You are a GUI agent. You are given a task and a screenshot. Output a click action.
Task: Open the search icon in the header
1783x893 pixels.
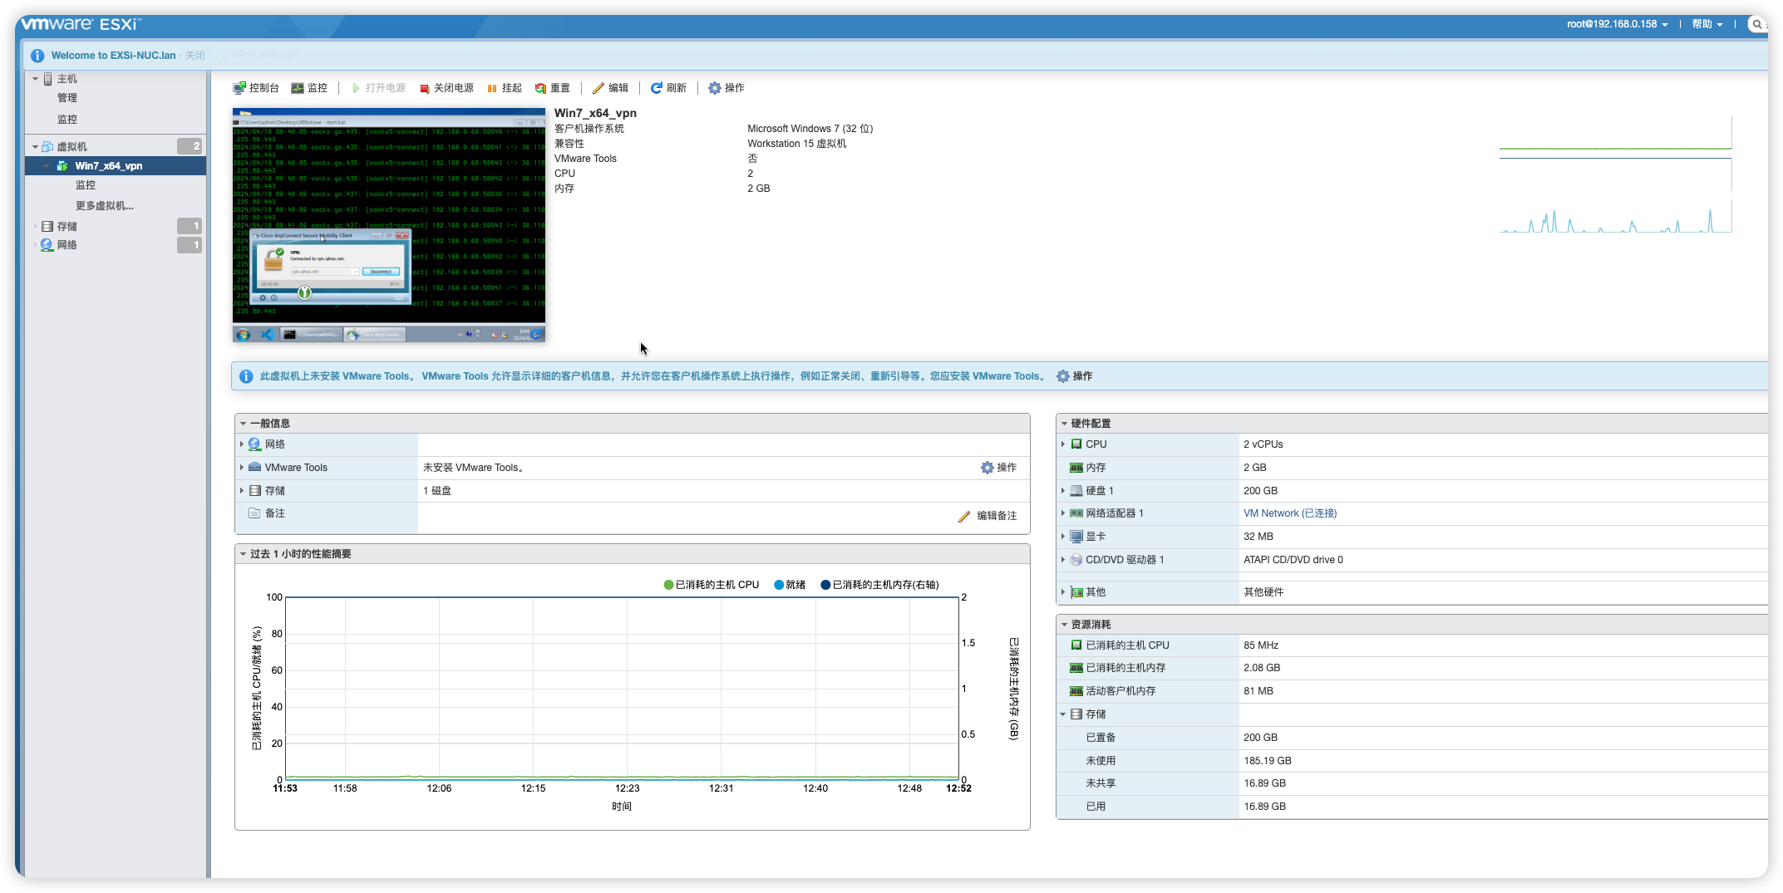tap(1756, 24)
